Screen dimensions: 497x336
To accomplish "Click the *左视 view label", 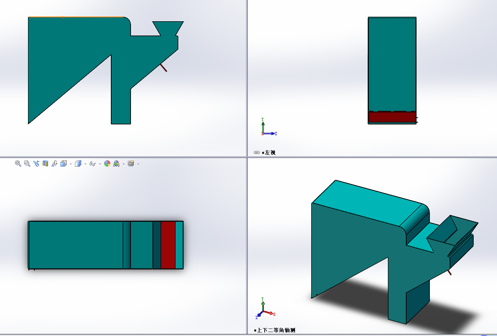I will pos(269,152).
